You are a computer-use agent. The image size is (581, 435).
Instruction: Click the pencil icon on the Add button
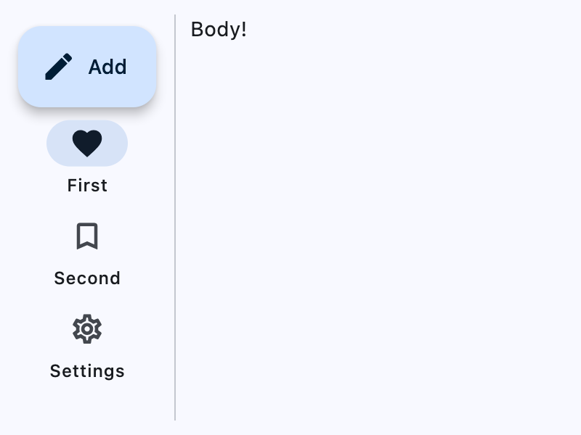click(x=59, y=67)
